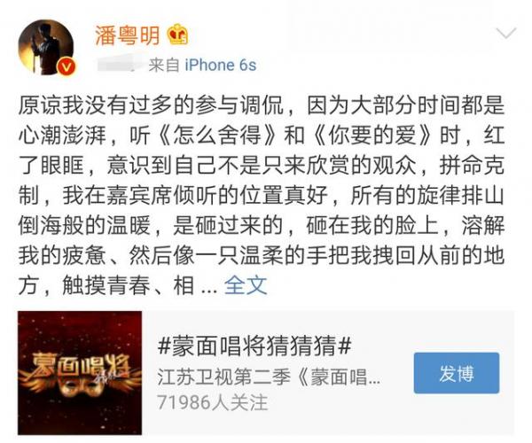The height and width of the screenshot is (443, 532).
Task: Click the 来自 source label
Action: coord(164,65)
